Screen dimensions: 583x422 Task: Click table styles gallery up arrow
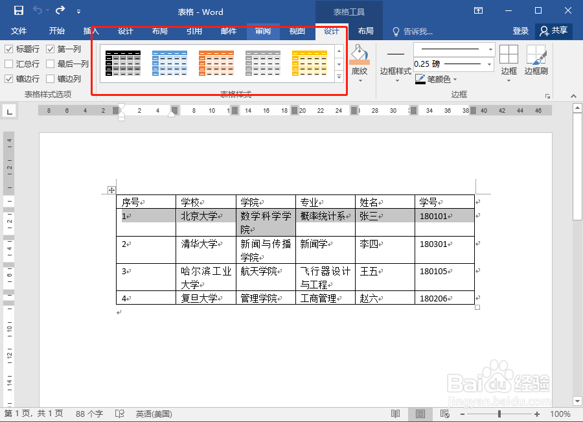pos(339,51)
